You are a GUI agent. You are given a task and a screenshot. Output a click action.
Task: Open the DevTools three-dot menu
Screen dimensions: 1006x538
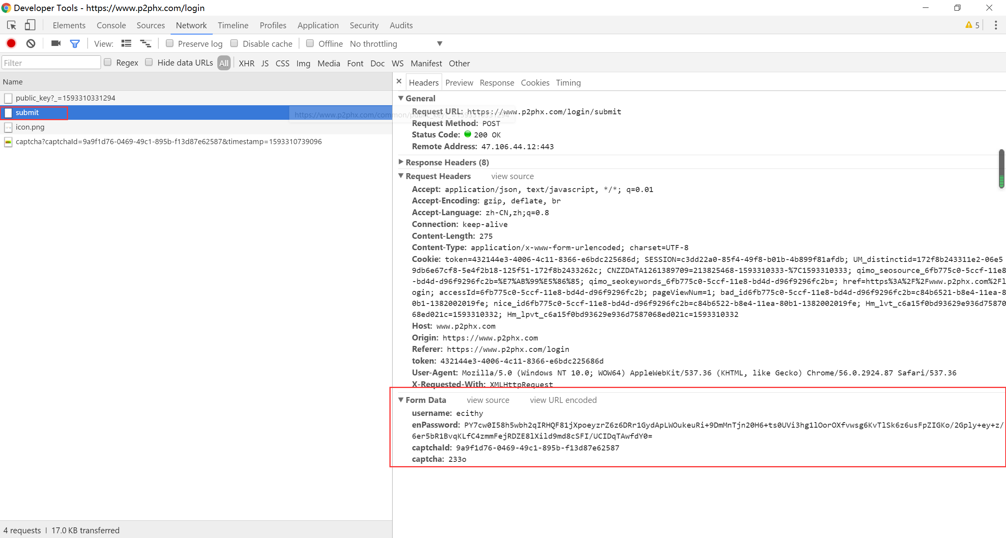[995, 25]
